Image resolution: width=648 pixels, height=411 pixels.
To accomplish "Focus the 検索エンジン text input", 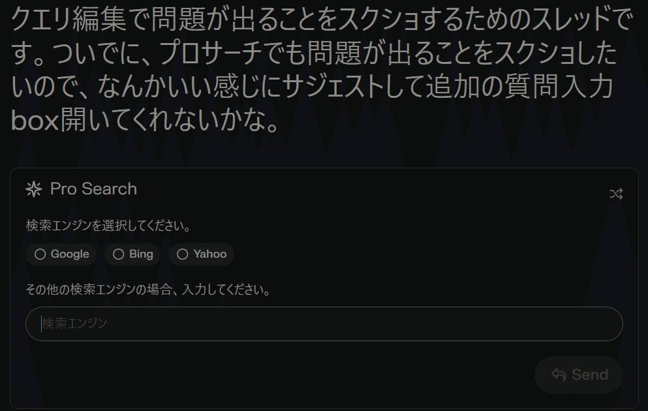I will tap(324, 324).
